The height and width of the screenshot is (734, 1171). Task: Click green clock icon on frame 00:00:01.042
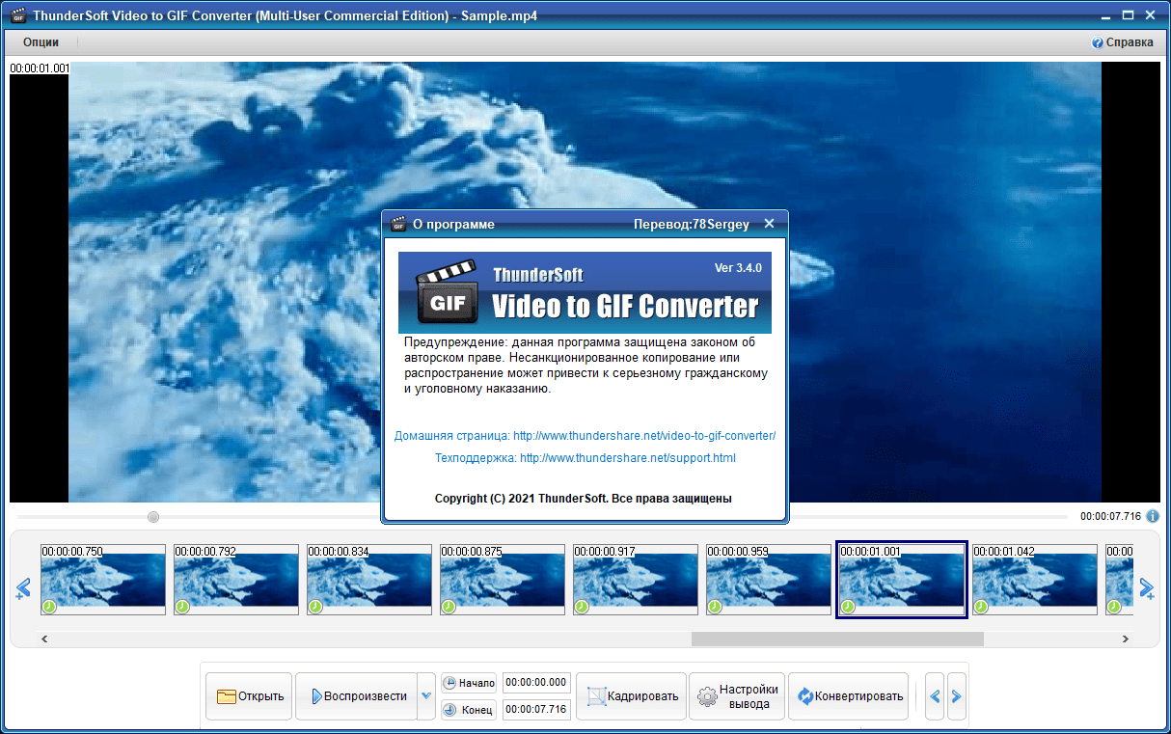(981, 607)
